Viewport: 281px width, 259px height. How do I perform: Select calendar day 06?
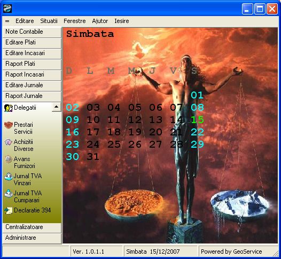(156, 108)
